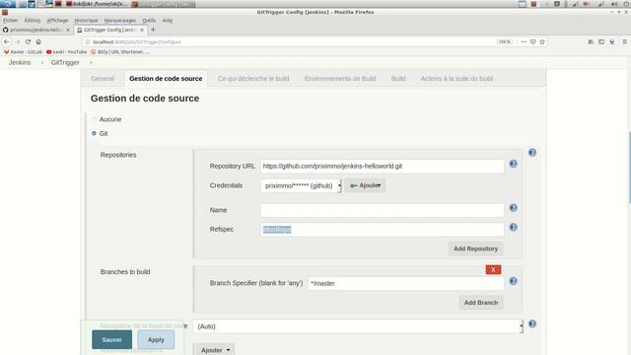Open the Ajouter additional behaviours dropdown
This screenshot has height=355, width=631.
215,350
